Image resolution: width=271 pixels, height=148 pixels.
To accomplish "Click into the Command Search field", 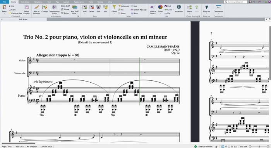I will point(236,2).
